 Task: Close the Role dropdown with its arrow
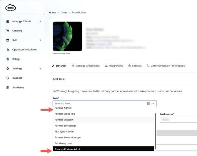pyautogui.click(x=153, y=103)
